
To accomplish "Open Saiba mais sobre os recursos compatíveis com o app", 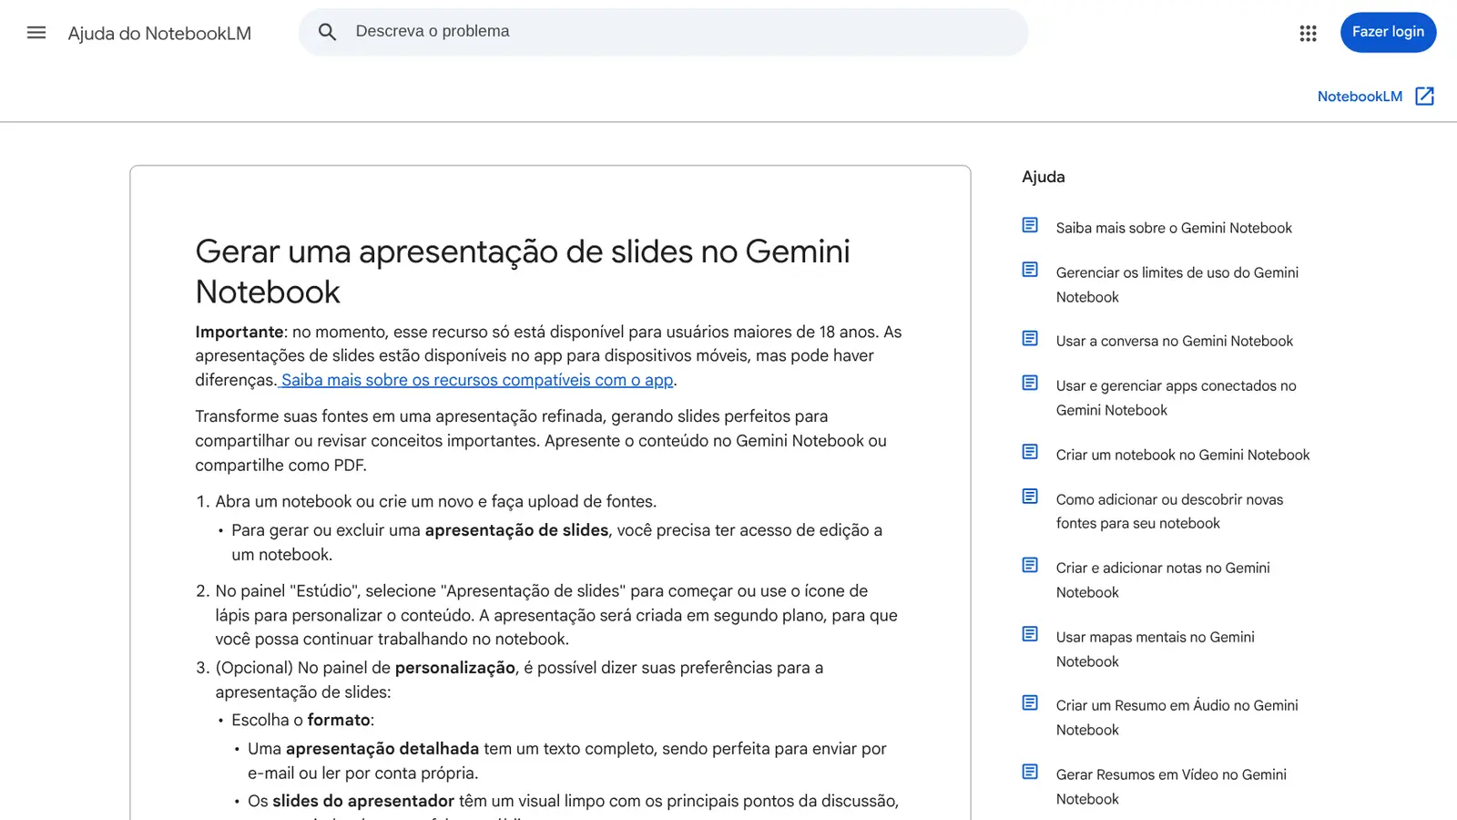I will 477,380.
